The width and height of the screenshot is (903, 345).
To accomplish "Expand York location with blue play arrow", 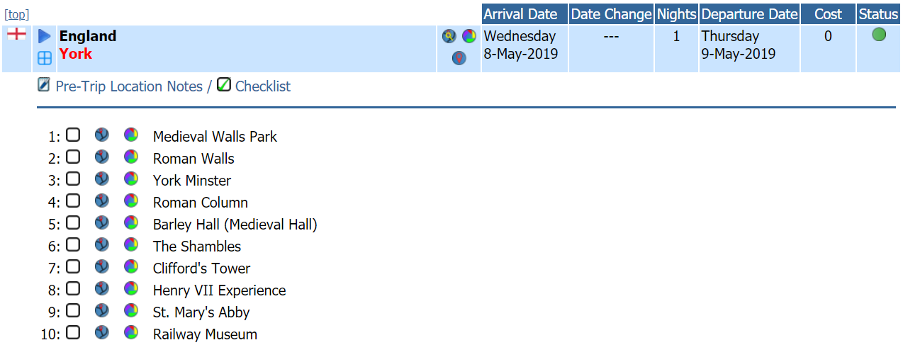I will (x=45, y=36).
